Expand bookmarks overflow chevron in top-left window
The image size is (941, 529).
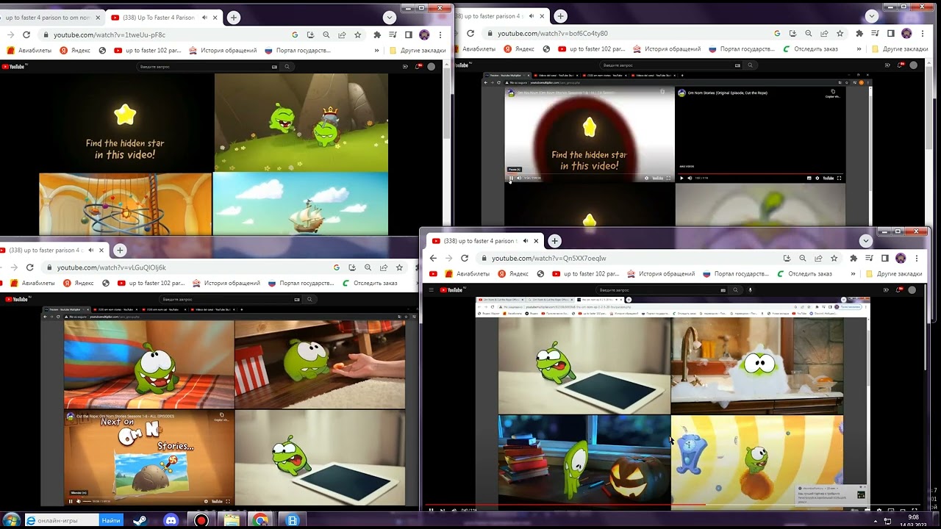pyautogui.click(x=376, y=51)
